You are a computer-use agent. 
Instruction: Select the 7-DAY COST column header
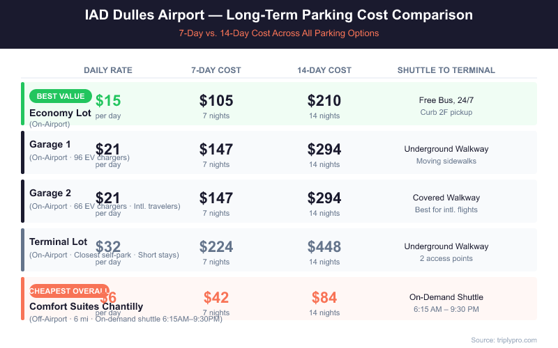point(216,70)
